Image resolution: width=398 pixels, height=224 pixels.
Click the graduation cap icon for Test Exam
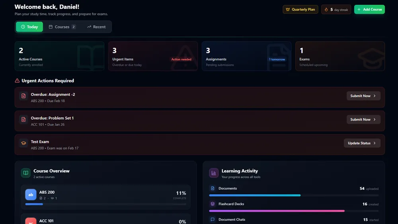(23, 143)
